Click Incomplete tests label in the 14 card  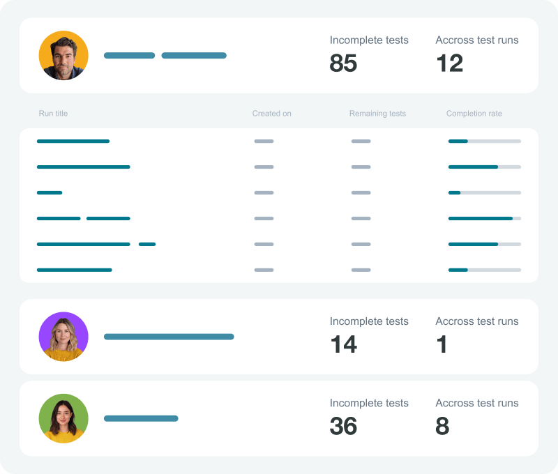coord(369,321)
